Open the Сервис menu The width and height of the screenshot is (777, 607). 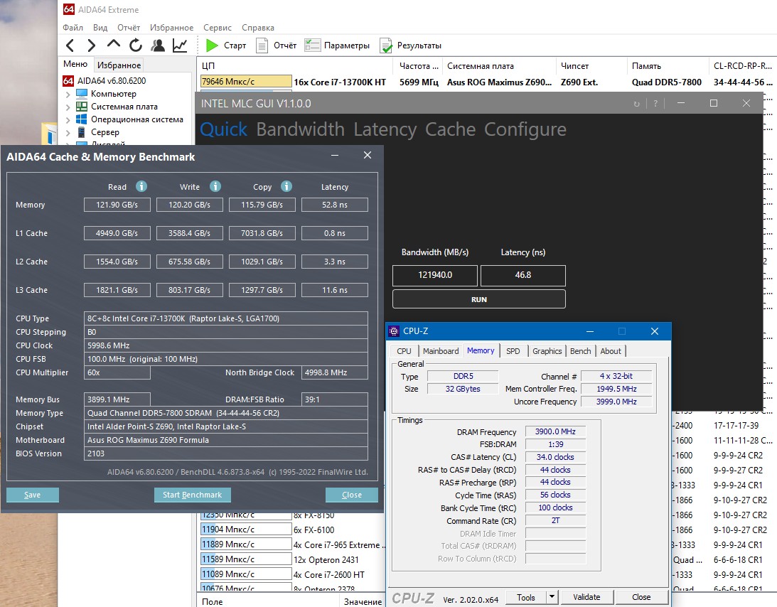click(217, 28)
